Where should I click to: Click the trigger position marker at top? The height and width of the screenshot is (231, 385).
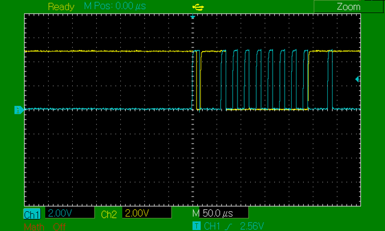(x=192, y=17)
